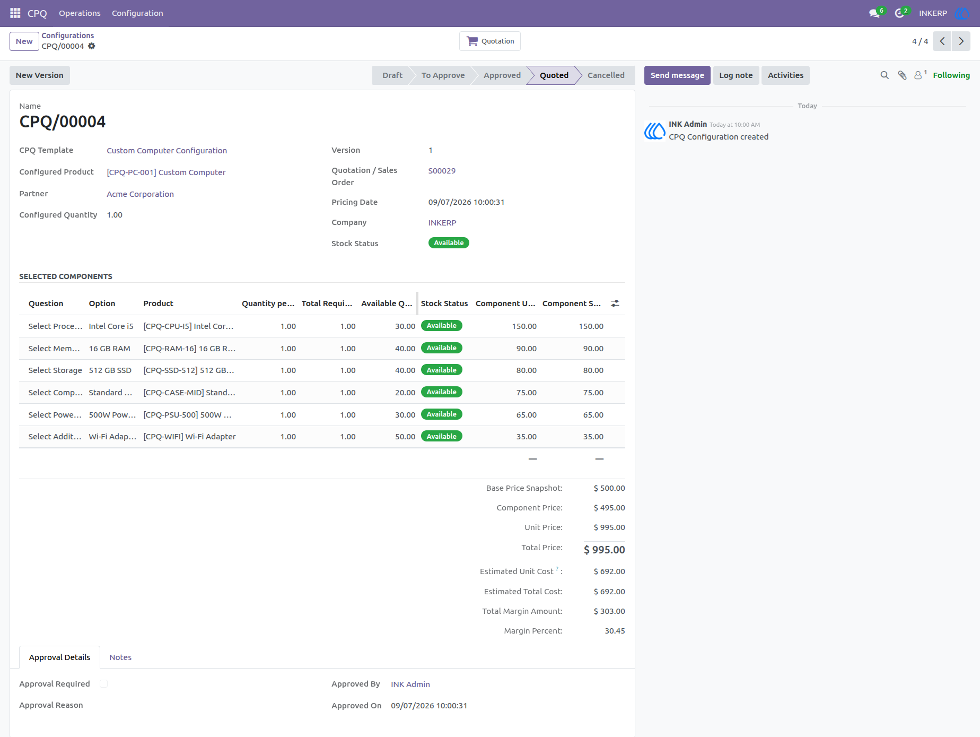Click the Available badge in header Stock Status
Viewport: 980px width, 737px height.
click(x=449, y=243)
